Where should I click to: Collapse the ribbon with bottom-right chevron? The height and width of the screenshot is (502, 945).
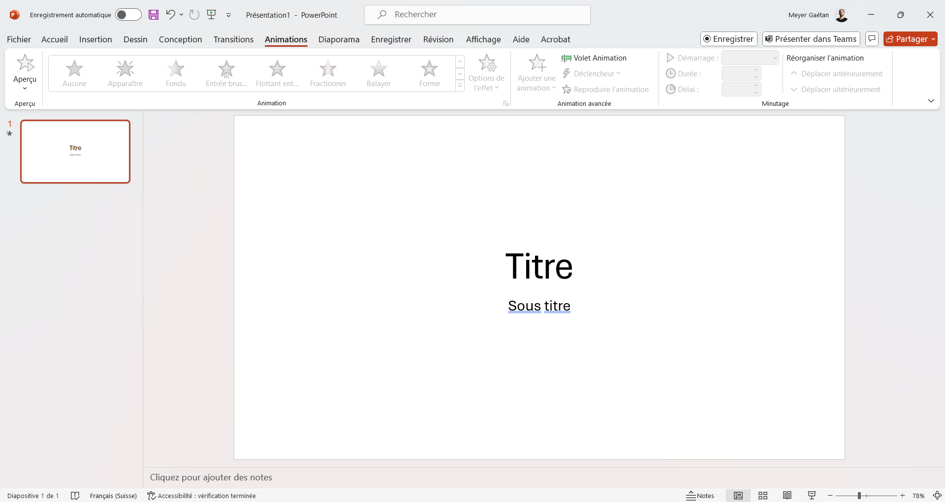(x=931, y=101)
